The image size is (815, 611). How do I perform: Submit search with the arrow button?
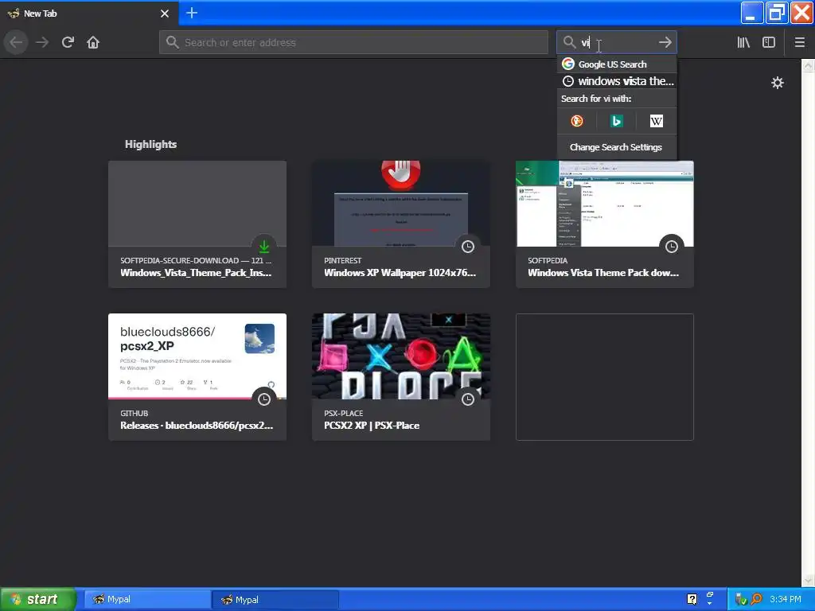(x=665, y=42)
